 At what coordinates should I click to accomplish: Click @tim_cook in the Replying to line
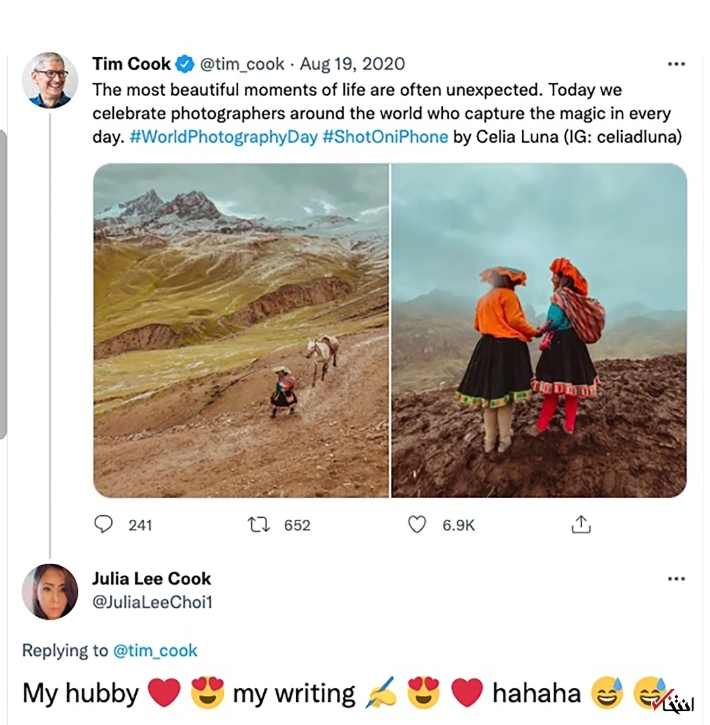155,651
